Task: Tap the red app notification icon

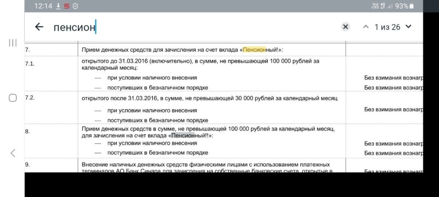Action: (67, 6)
